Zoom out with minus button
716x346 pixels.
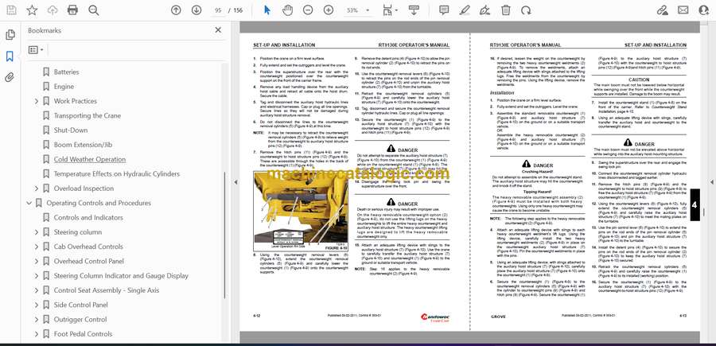308,10
